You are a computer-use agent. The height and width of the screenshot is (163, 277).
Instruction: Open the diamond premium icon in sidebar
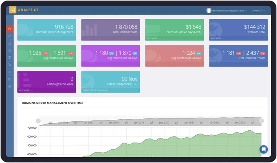pos(10,58)
